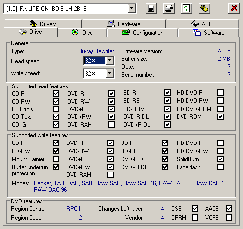Click the printer icon
Image resolution: width=243 pixels, height=229 pixels.
[x=169, y=8]
